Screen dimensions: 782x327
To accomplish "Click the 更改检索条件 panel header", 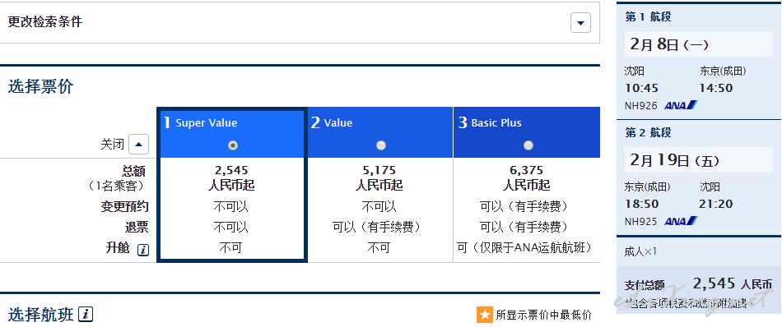I will point(300,22).
